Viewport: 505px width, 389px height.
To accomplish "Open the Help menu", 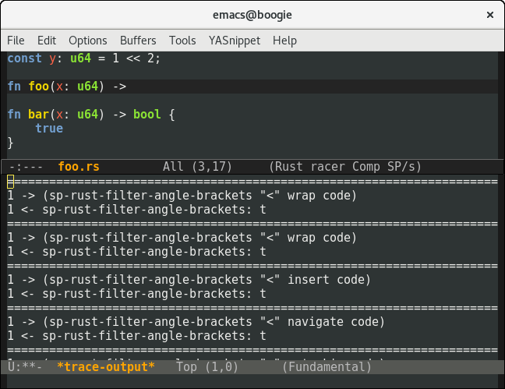I will coord(284,41).
